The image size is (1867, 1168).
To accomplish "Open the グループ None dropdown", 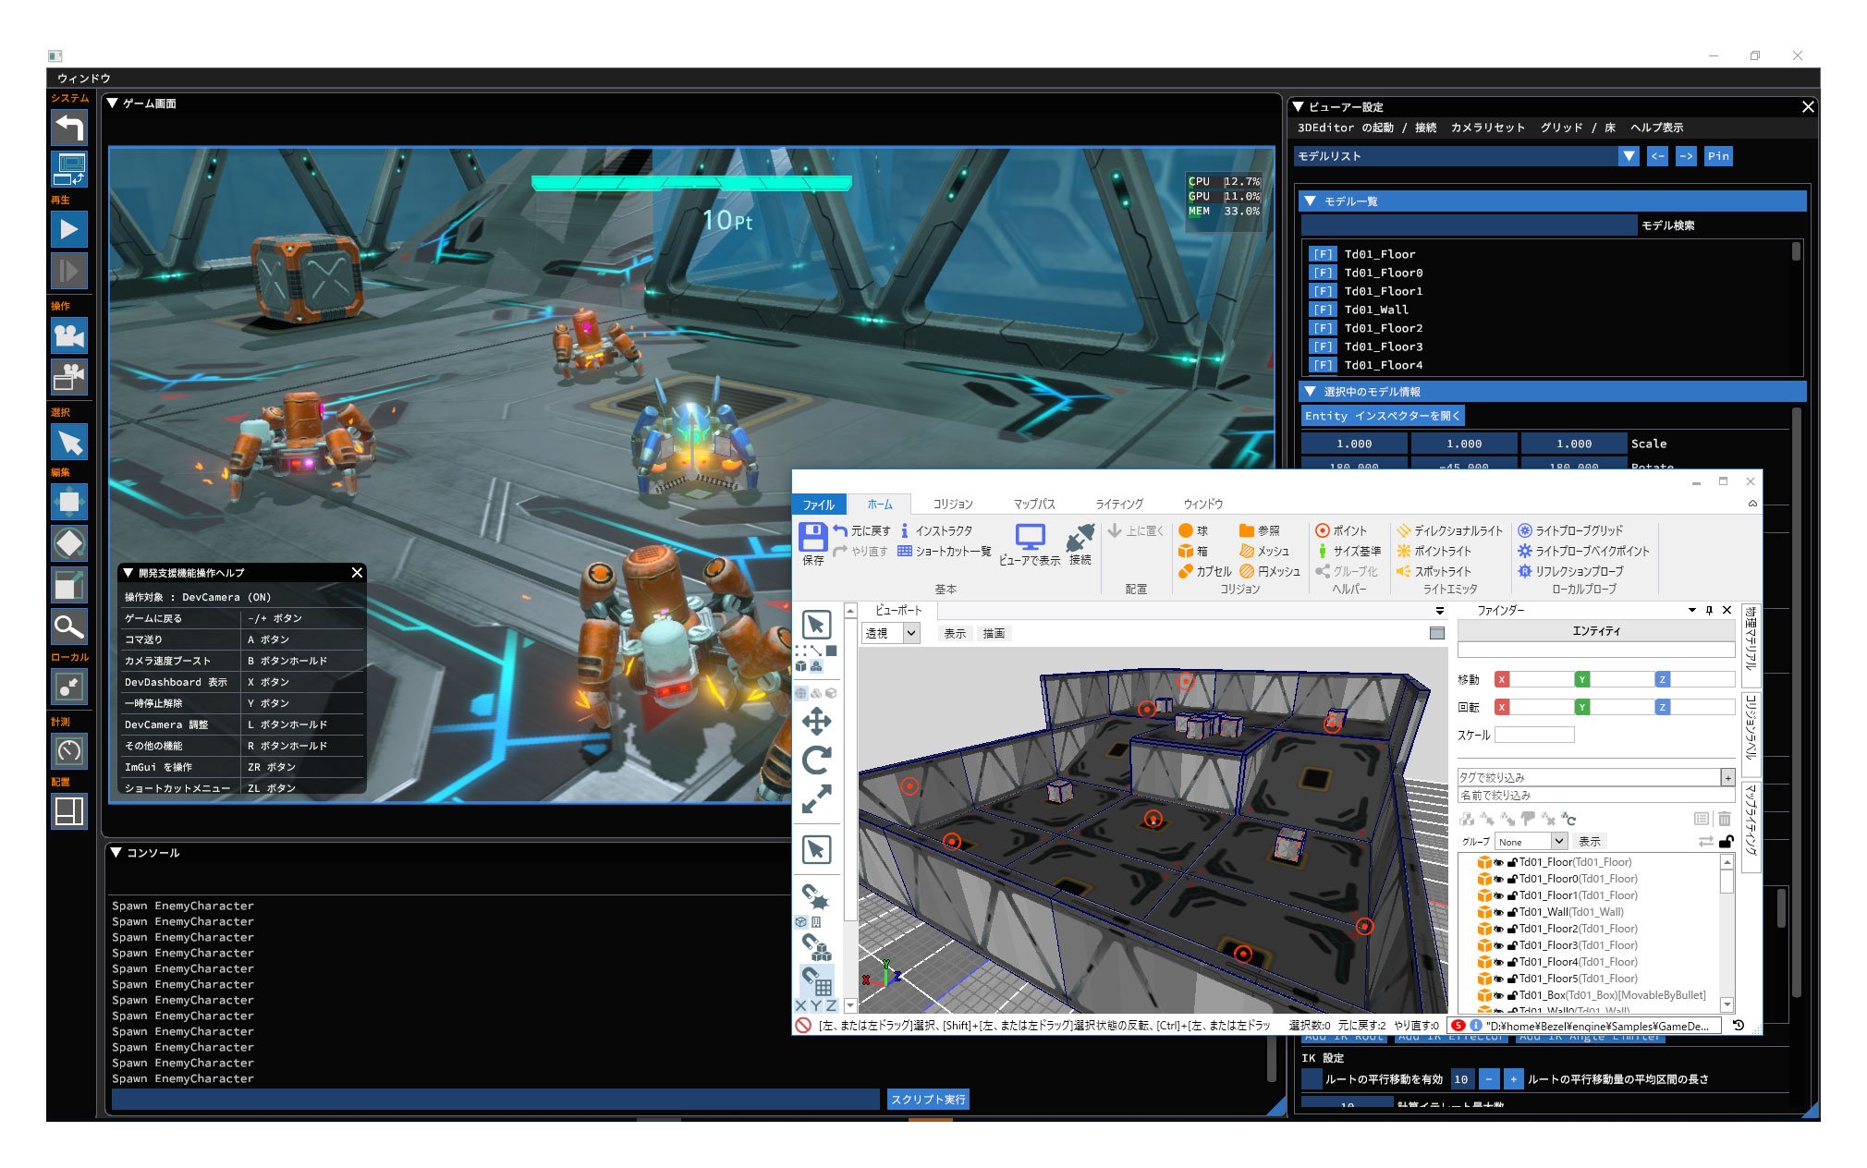I will [x=1558, y=842].
